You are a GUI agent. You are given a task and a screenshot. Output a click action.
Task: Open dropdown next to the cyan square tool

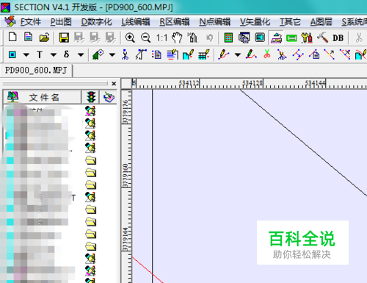[26, 54]
